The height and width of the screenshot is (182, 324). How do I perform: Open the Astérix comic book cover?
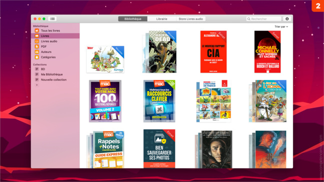tap(105, 59)
